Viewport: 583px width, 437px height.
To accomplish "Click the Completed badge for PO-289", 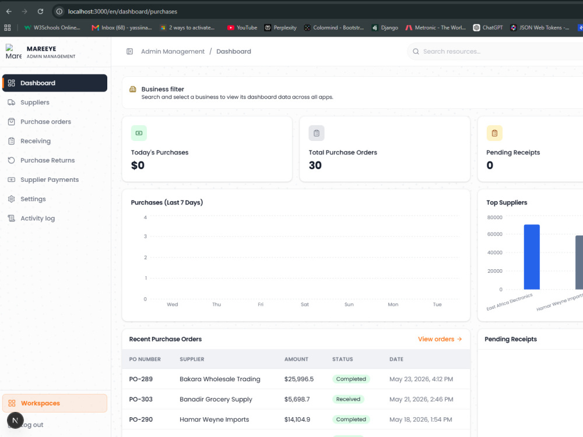I will 351,379.
